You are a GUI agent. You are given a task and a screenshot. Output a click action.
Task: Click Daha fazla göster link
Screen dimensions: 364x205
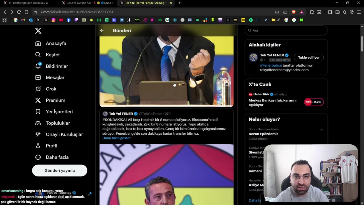coord(117,138)
